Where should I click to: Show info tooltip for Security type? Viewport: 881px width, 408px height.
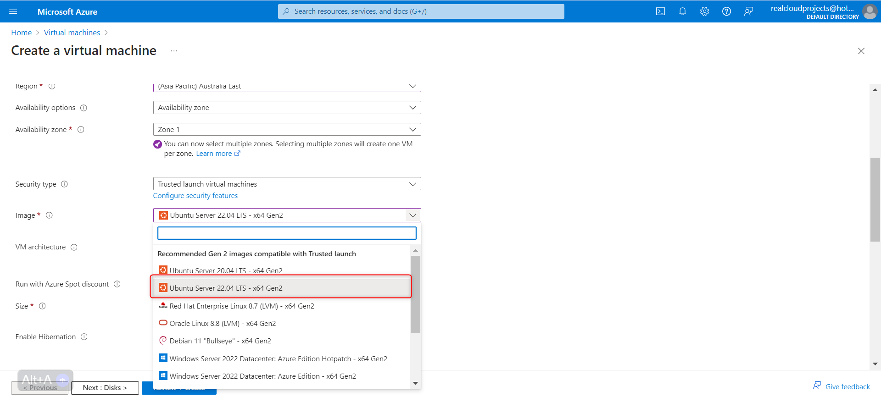click(64, 184)
